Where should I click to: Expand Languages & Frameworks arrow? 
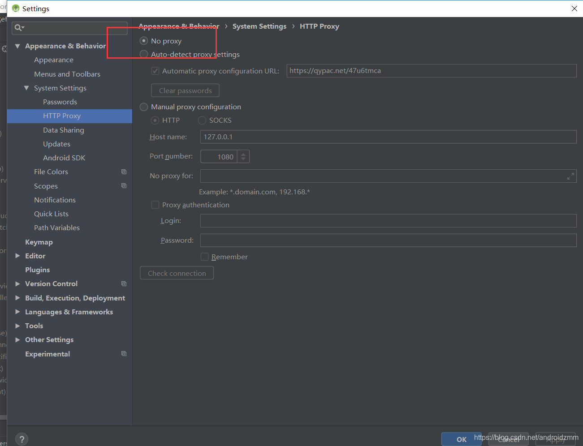17,312
